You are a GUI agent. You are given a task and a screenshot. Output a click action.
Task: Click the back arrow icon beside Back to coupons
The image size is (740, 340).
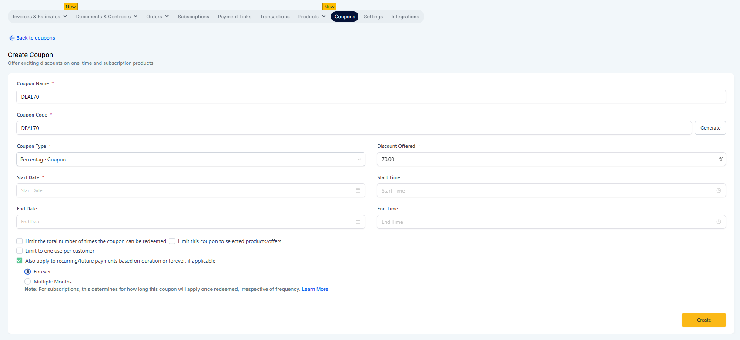(12, 38)
